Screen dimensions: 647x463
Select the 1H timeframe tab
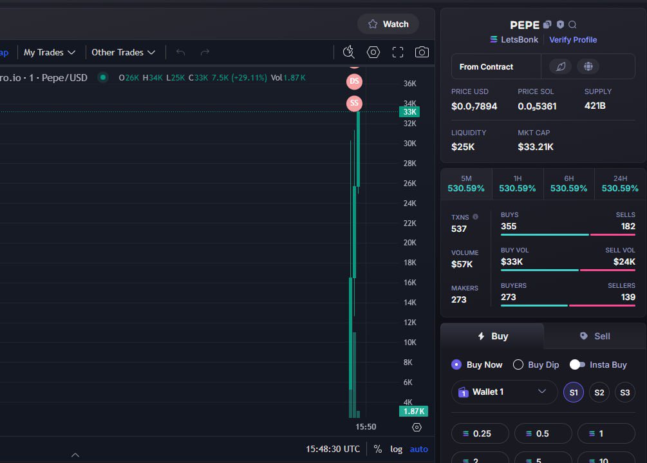518,184
